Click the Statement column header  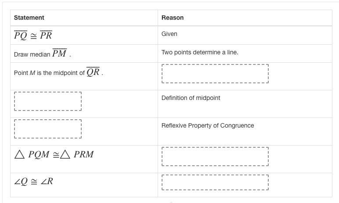coord(29,18)
